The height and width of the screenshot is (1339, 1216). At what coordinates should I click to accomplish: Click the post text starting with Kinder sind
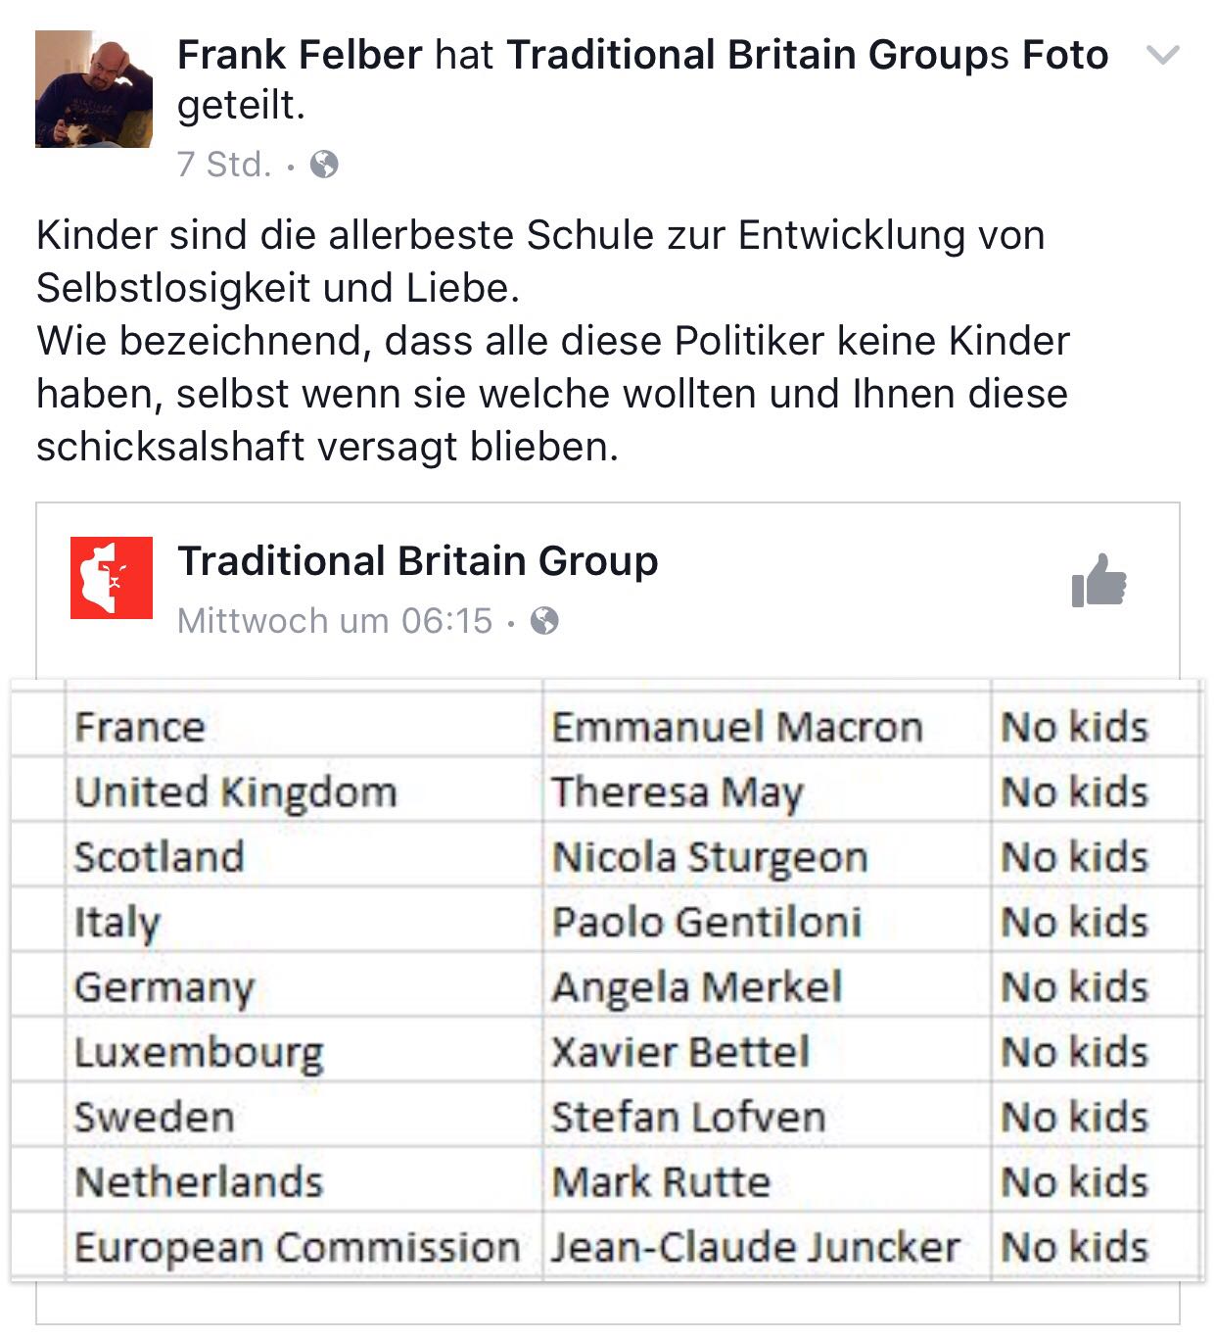553,341
